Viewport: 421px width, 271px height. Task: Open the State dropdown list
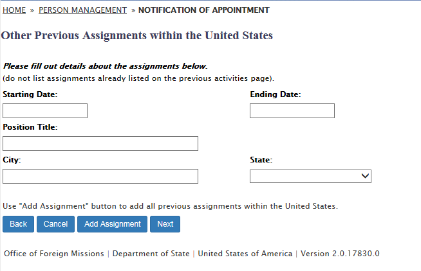pyautogui.click(x=304, y=176)
